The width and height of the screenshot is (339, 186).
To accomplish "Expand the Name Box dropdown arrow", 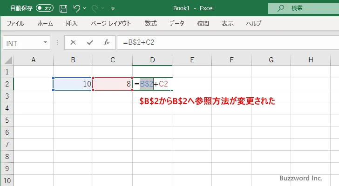I will (x=46, y=42).
